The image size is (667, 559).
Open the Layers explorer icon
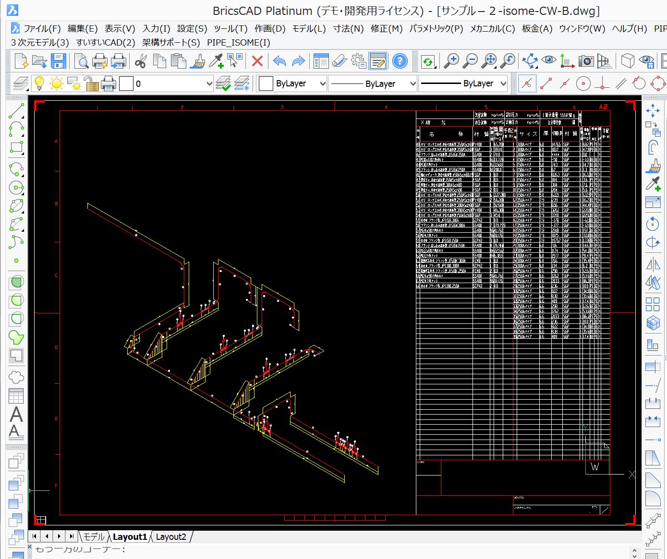pos(20,83)
